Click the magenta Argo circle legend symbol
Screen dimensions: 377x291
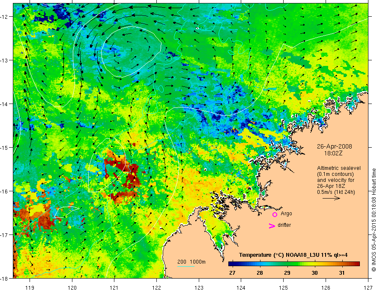pos(275,214)
